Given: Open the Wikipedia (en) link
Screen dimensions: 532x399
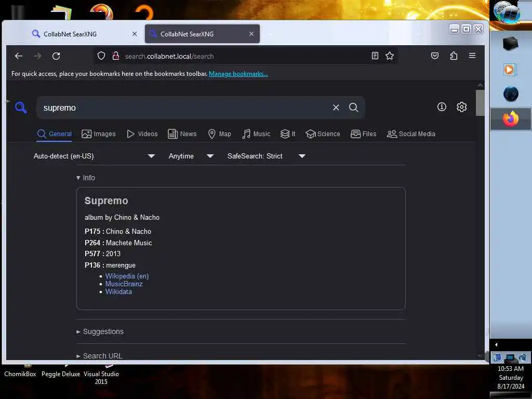Looking at the screenshot, I should 127,276.
